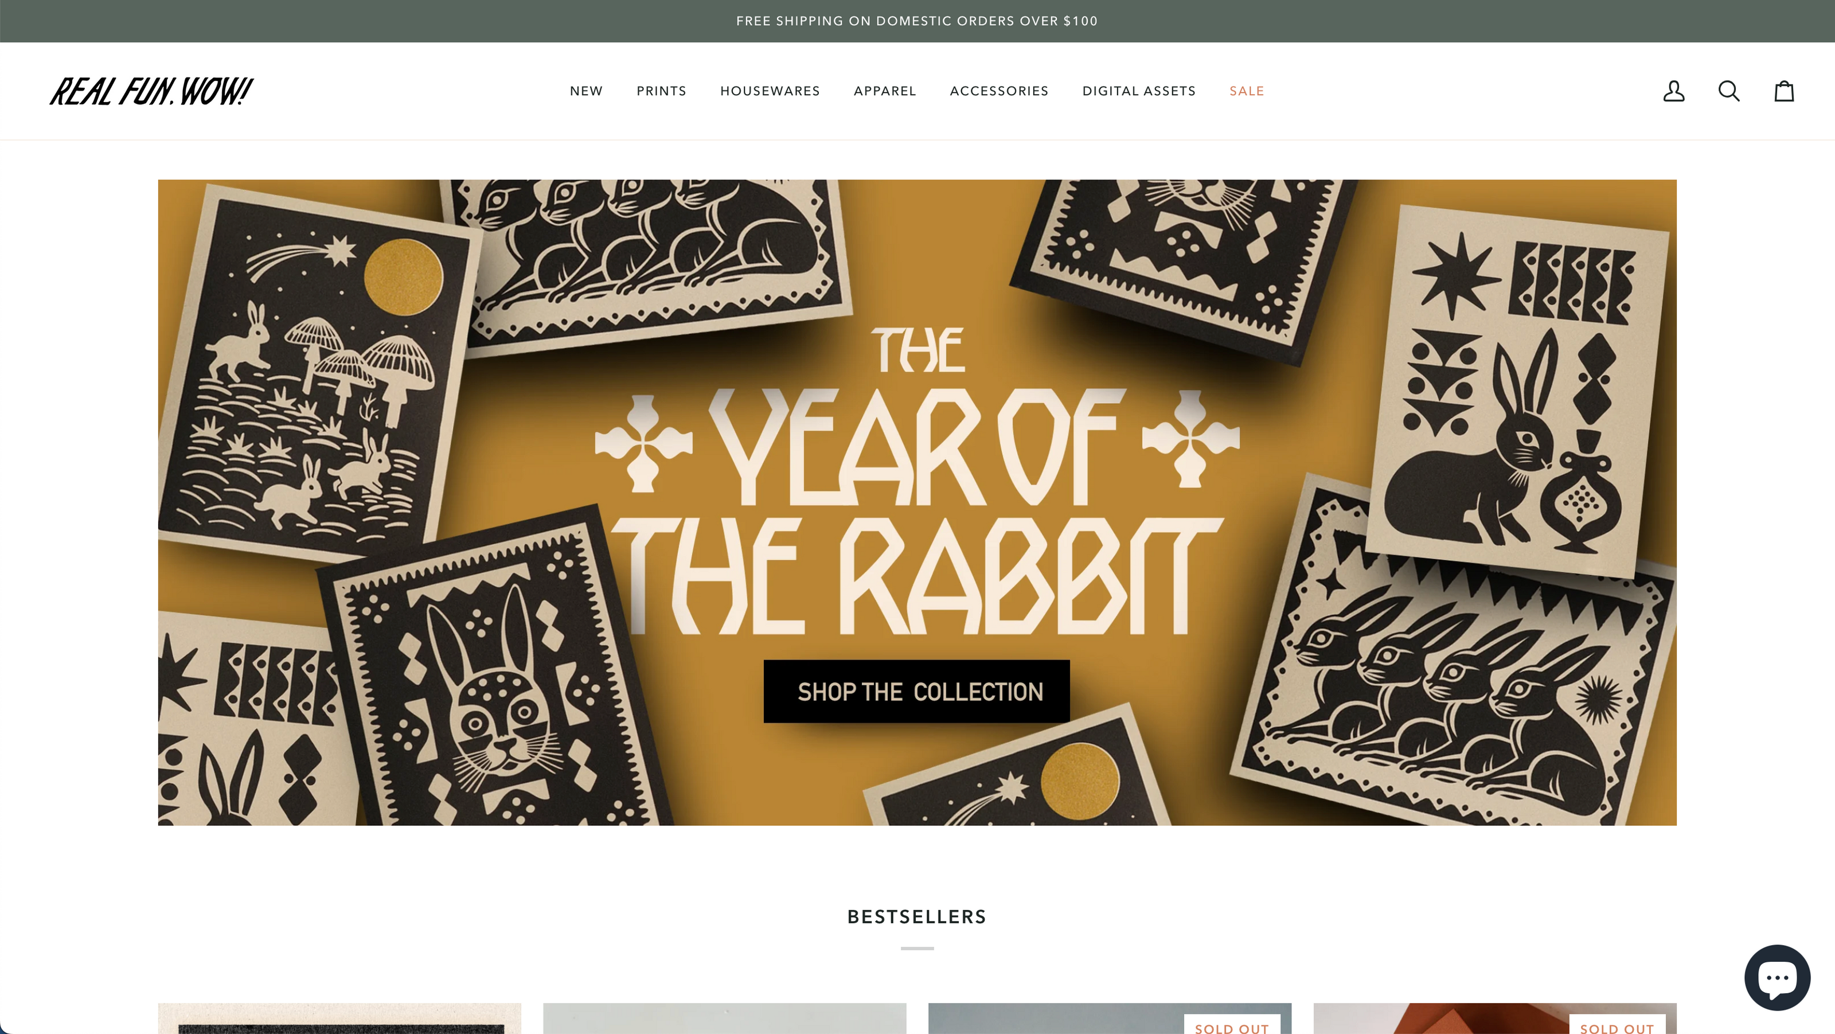1835x1034 pixels.
Task: Open the Apparel menu
Action: pos(885,91)
